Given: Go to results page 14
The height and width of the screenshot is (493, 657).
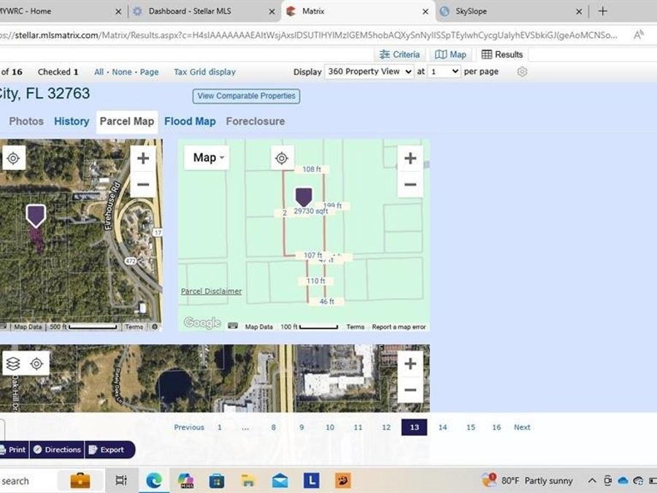Looking at the screenshot, I should click(442, 427).
